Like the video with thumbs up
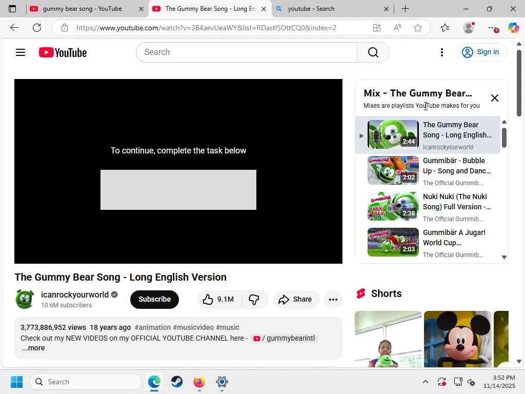The height and width of the screenshot is (394, 525). [x=218, y=299]
